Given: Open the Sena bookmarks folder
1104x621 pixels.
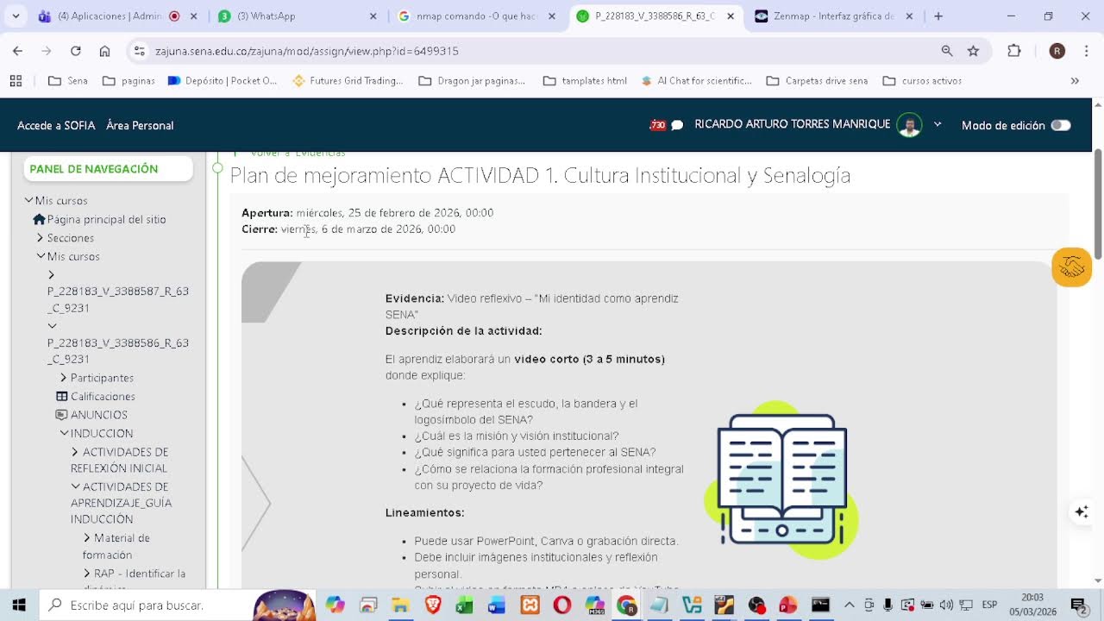Looking at the screenshot, I should point(68,81).
